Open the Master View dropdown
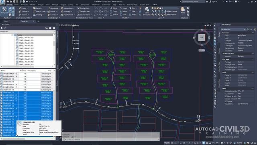 [x=28, y=31]
